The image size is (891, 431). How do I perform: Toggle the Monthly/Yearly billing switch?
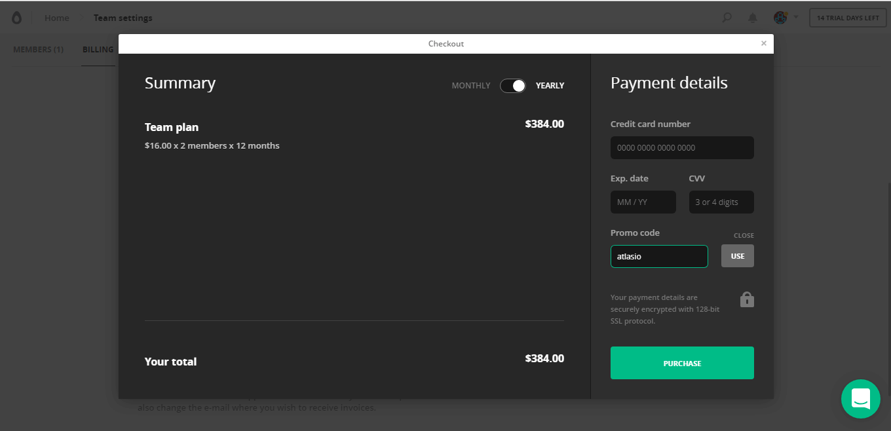click(512, 86)
